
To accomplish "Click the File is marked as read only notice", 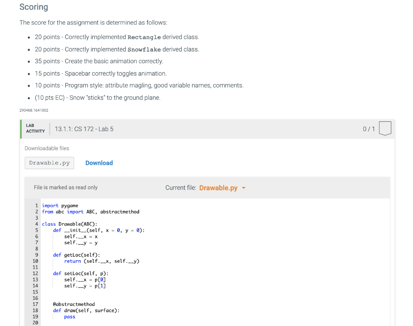I will point(66,187).
